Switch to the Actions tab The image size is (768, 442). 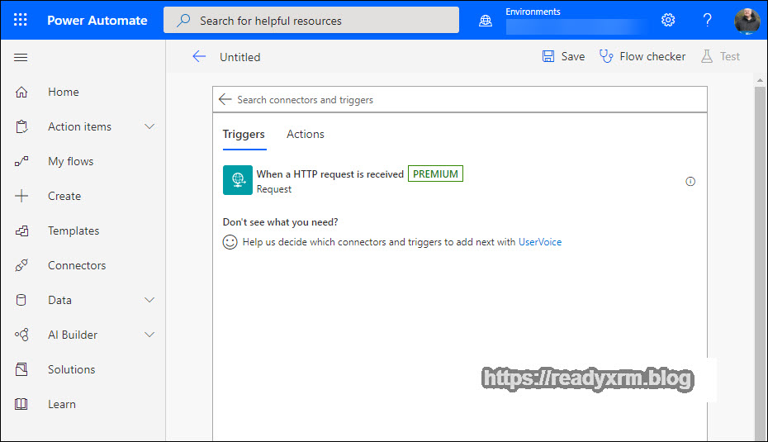[305, 134]
